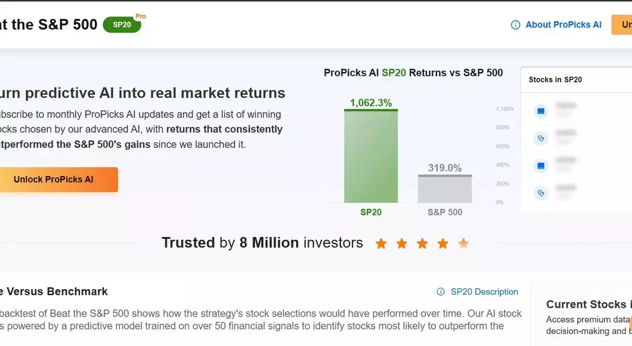The width and height of the screenshot is (632, 346).
Task: Click the Stocks in SP20 panel header
Action: point(555,80)
